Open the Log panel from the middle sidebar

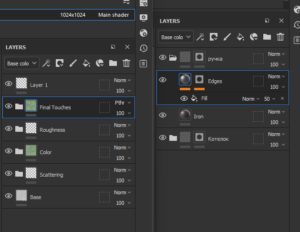pos(143,63)
